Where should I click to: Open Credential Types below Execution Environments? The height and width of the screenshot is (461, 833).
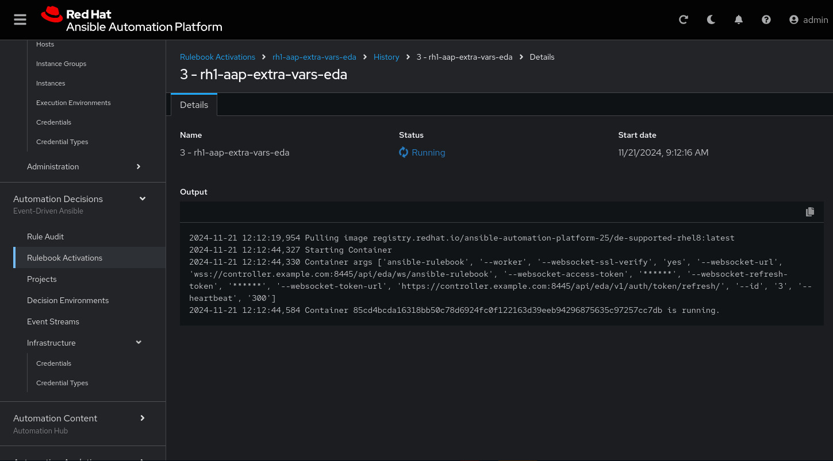tap(62, 142)
